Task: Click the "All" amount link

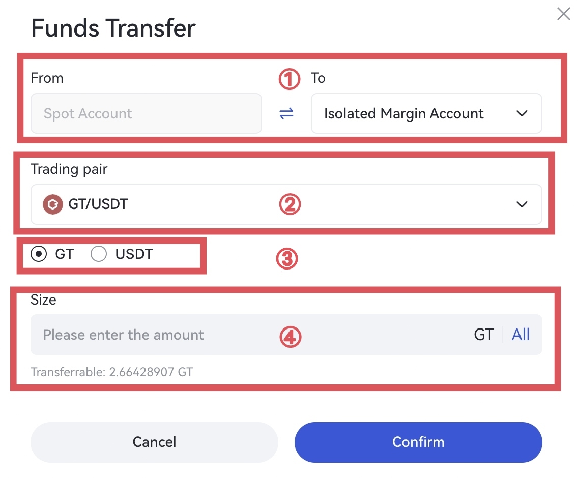Action: point(521,335)
